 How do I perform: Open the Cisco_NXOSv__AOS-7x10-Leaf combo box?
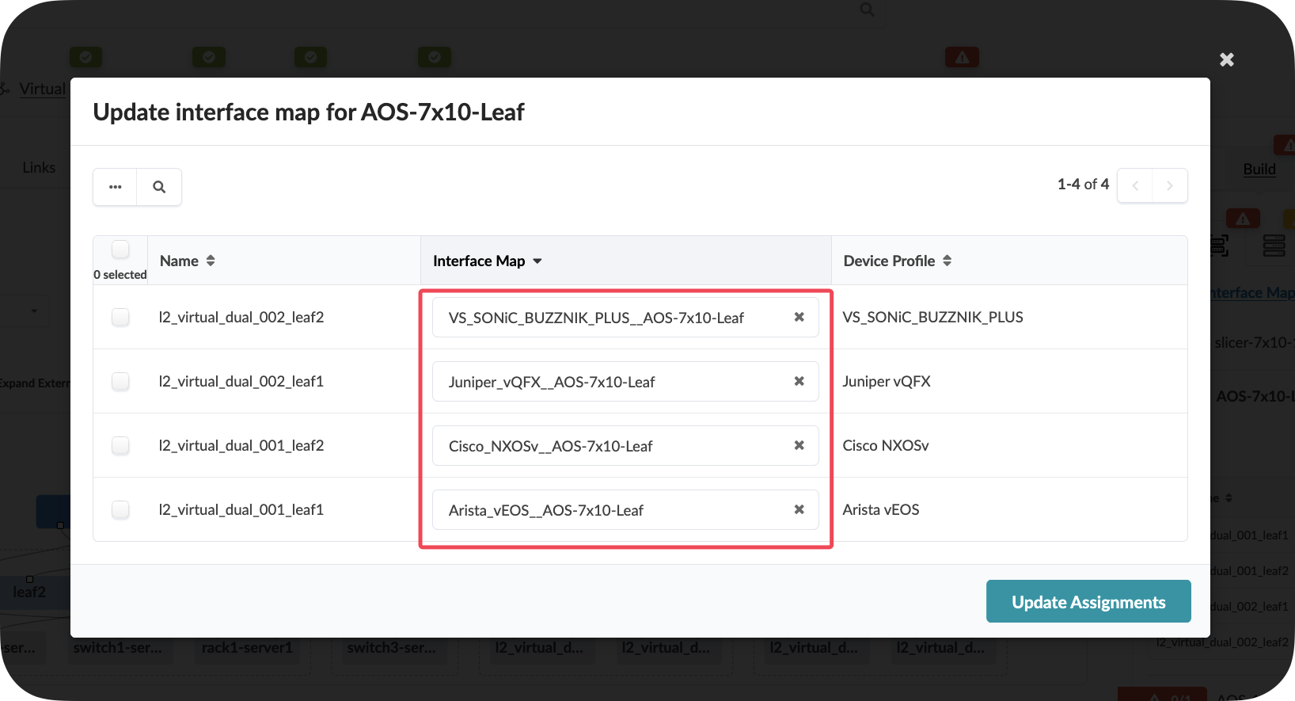click(610, 446)
